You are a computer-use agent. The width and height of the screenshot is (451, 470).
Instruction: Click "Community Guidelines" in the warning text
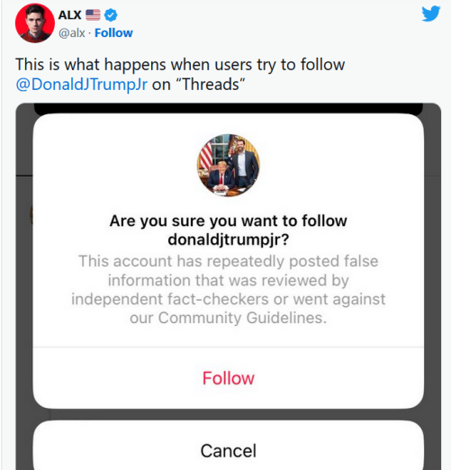[x=242, y=318]
